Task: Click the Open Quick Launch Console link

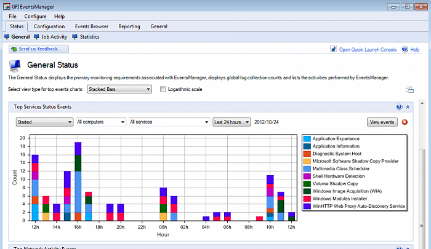Action: (368, 50)
